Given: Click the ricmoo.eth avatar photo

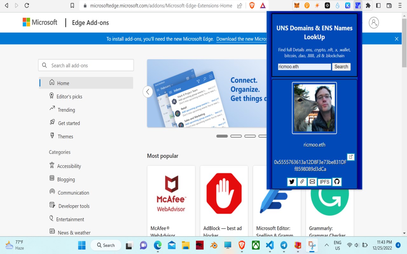Looking at the screenshot, I should [314, 108].
